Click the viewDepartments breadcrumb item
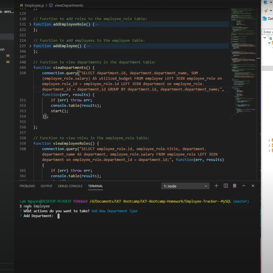Image resolution: width=273 pixels, height=273 pixels. (69, 5)
